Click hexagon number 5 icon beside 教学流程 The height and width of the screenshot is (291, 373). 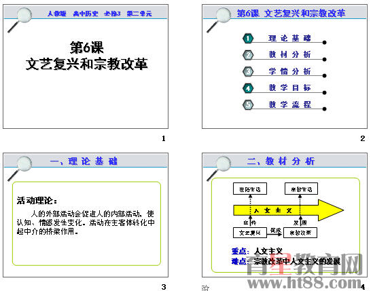[248, 104]
